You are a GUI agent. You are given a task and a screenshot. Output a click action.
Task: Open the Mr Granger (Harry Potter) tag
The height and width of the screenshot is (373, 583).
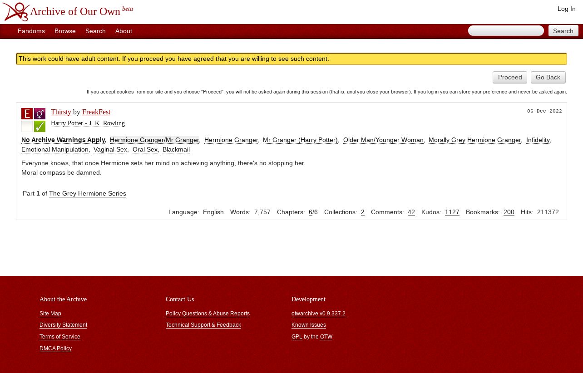301,140
